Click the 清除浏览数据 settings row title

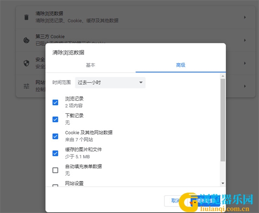[49, 13]
